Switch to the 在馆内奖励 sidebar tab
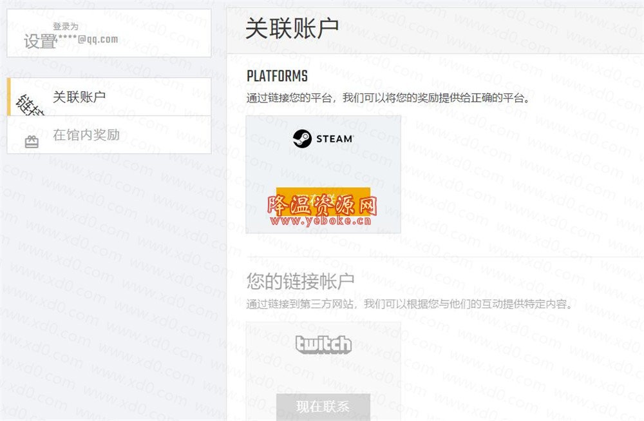 click(x=109, y=135)
